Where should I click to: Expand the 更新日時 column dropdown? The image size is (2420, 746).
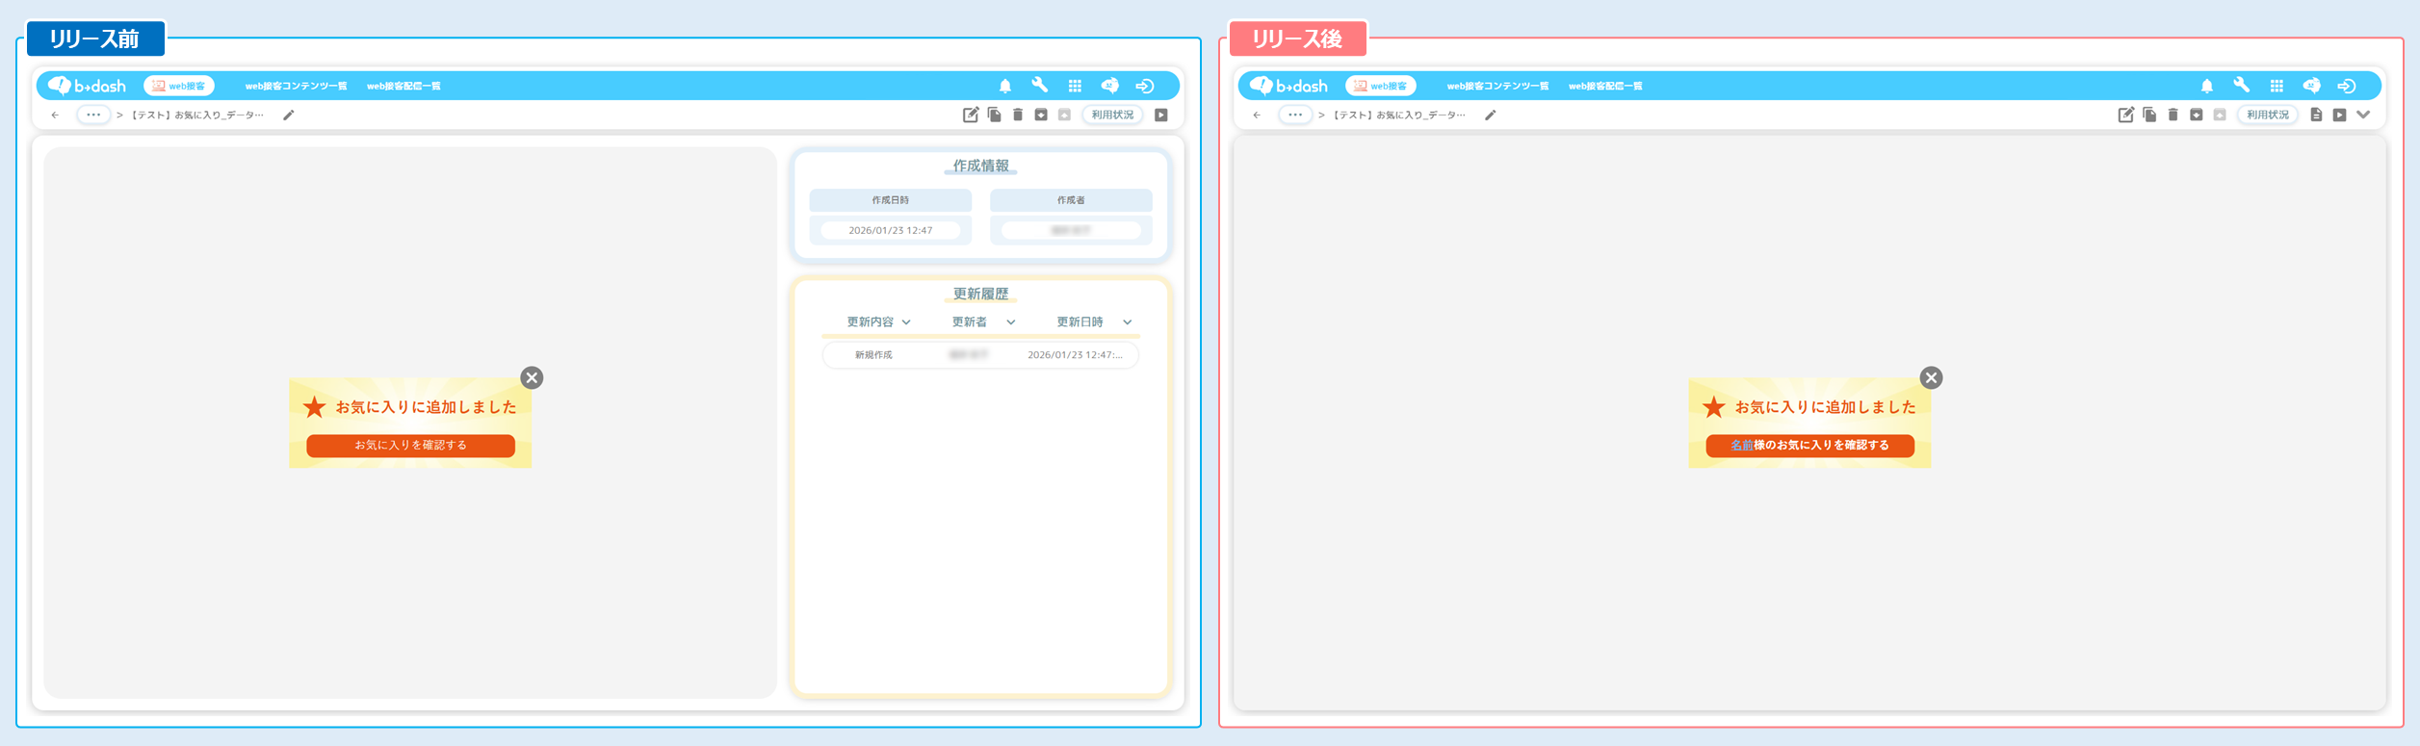tap(1127, 322)
